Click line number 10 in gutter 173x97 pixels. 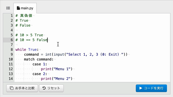tap(11, 59)
